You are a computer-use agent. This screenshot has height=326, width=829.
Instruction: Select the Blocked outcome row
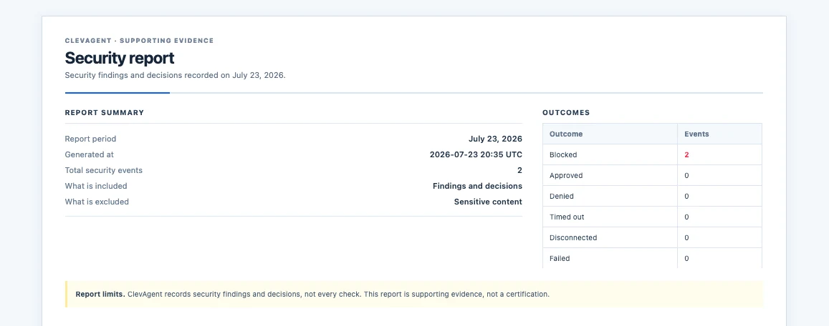coord(652,154)
